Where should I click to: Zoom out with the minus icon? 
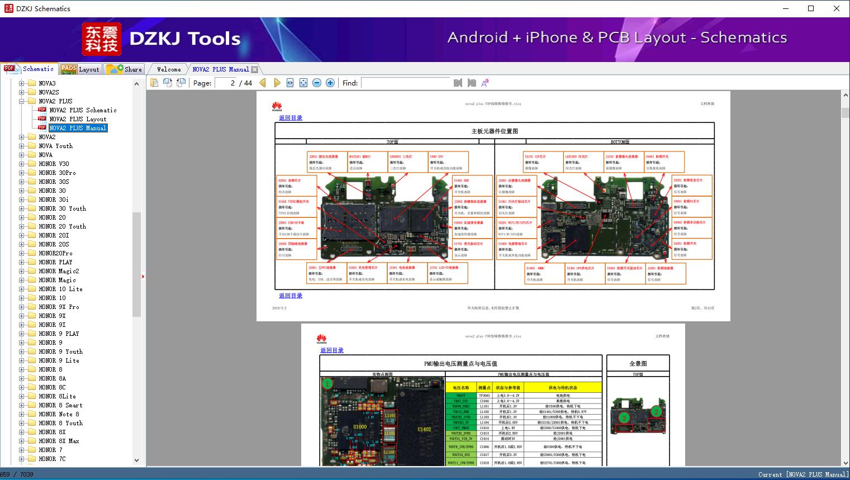317,83
